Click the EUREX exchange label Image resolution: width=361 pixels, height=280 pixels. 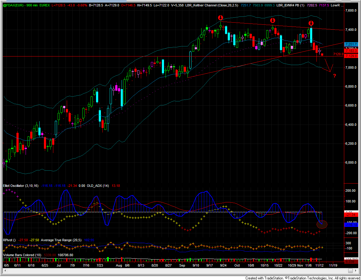(45, 5)
